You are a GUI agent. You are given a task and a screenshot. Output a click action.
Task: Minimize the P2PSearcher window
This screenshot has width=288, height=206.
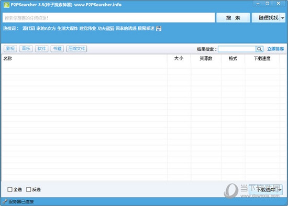259,4
